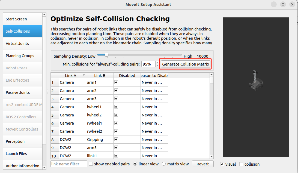Click Reason to Disable column header
This screenshot has height=173, width=298.
point(154,75)
